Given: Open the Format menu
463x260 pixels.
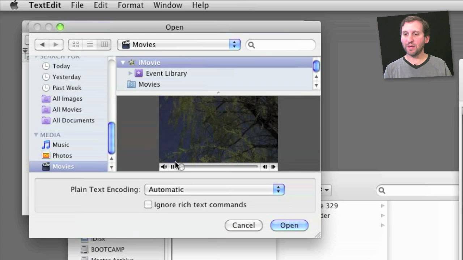Looking at the screenshot, I should pyautogui.click(x=131, y=5).
